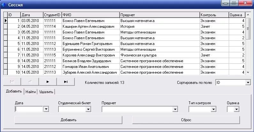Click the blue app icon in title bar
The height and width of the screenshot is (132, 254).
point(4,5)
